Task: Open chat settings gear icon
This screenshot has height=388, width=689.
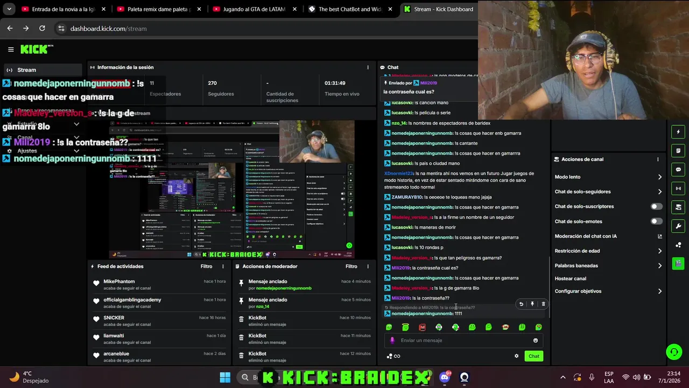Action: [516, 356]
